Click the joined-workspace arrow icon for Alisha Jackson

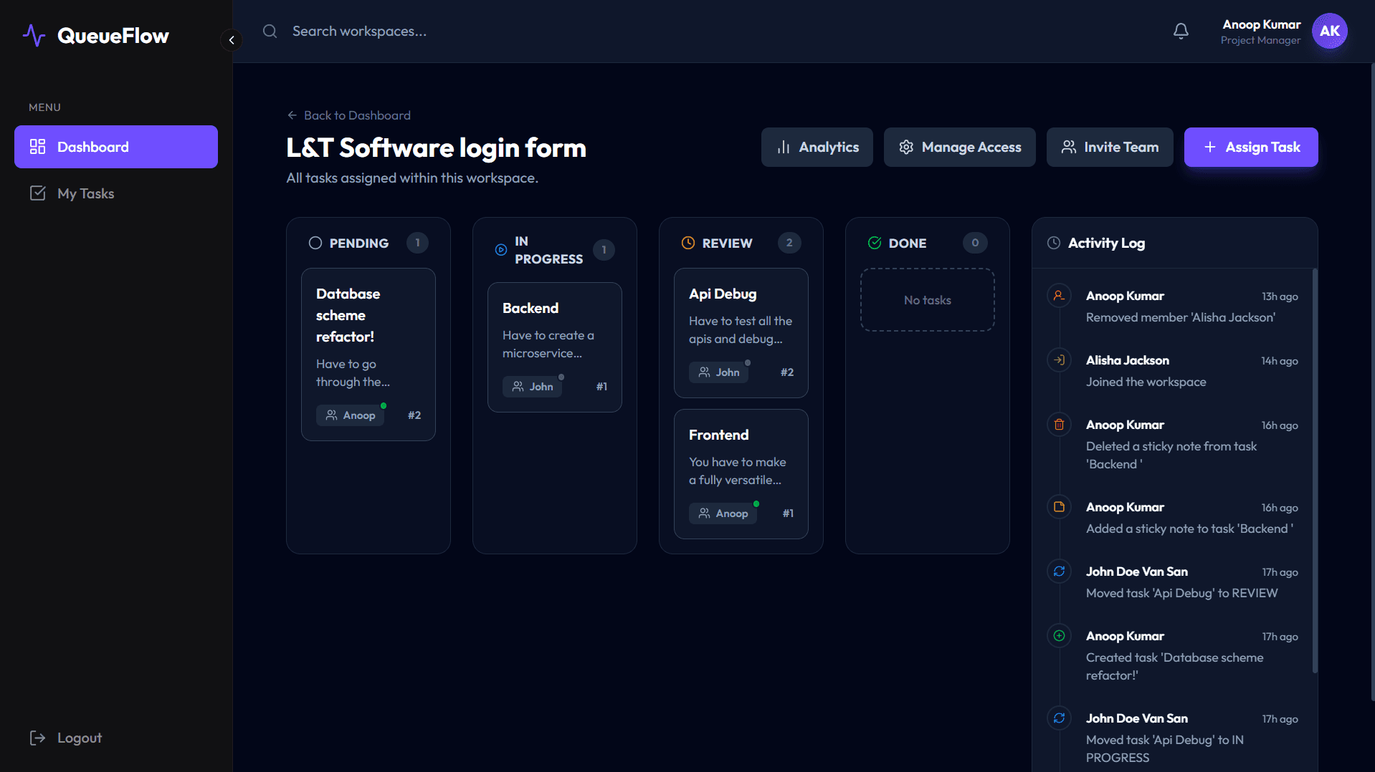(x=1059, y=360)
